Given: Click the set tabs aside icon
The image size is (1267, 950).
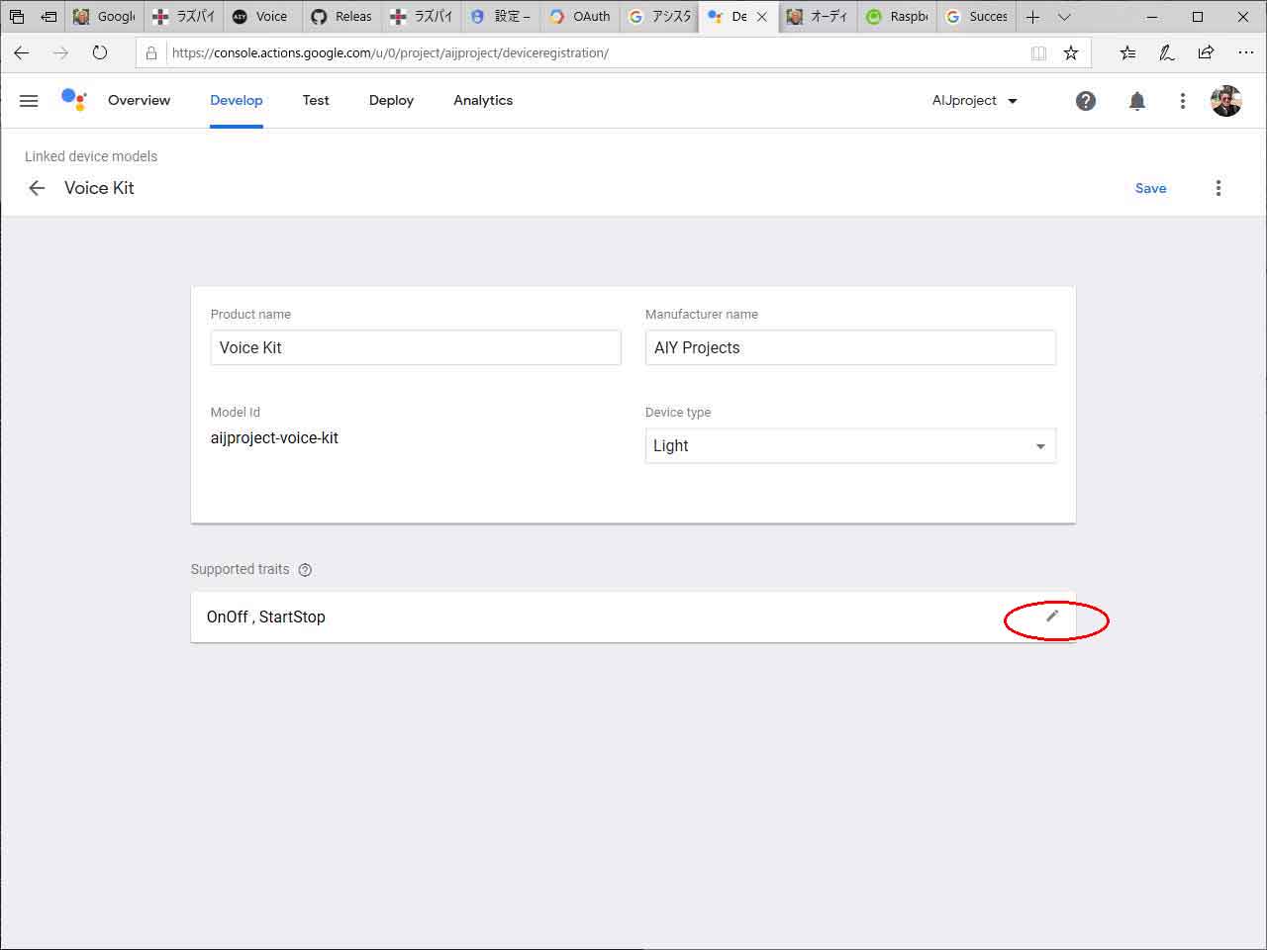Looking at the screenshot, I should point(49,17).
